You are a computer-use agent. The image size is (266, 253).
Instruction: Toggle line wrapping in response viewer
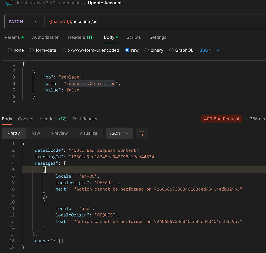(x=142, y=133)
